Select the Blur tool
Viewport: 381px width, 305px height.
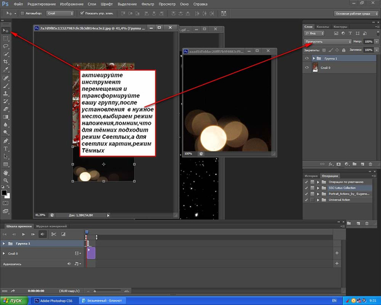coord(5,125)
